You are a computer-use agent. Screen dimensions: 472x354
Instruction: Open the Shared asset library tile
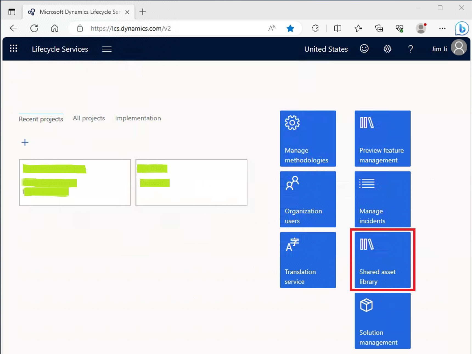(x=383, y=260)
